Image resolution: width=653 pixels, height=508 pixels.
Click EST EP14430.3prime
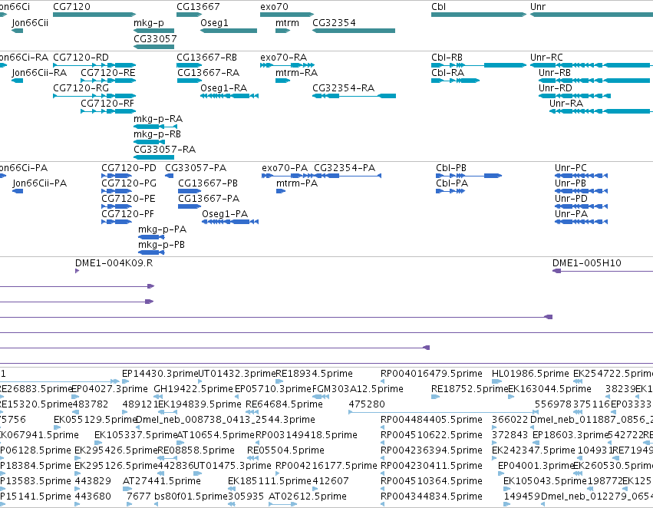(160, 374)
